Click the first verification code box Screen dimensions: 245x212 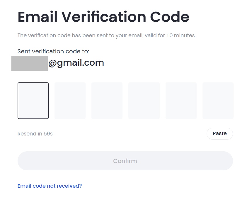coord(33,100)
